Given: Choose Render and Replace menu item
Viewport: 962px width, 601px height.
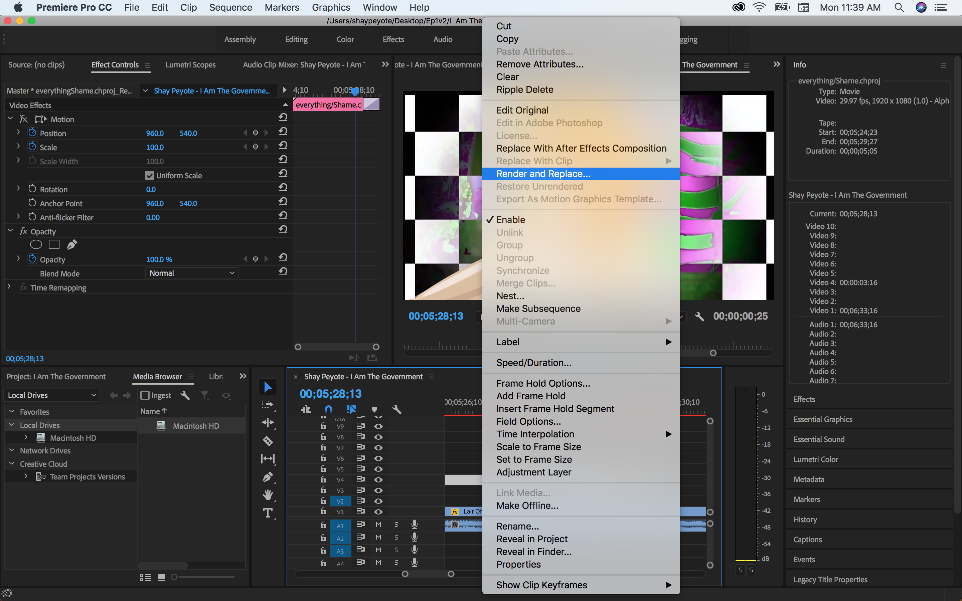Looking at the screenshot, I should click(543, 174).
